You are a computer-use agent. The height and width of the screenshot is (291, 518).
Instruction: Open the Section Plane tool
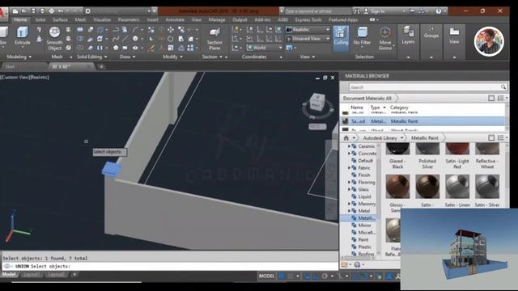pyautogui.click(x=214, y=39)
